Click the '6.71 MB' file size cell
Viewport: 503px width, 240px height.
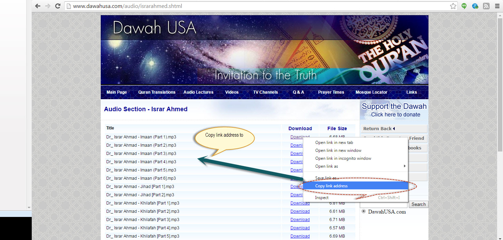[x=337, y=220]
